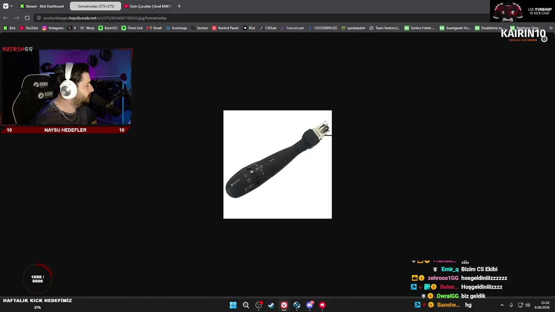The width and height of the screenshot is (555, 312).
Task: Open the Worp bookmark
Action: 87,28
